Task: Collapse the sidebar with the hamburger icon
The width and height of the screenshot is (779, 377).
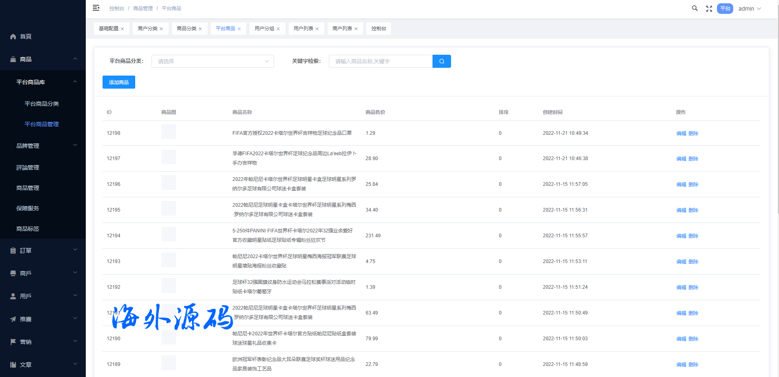Action: pyautogui.click(x=96, y=8)
